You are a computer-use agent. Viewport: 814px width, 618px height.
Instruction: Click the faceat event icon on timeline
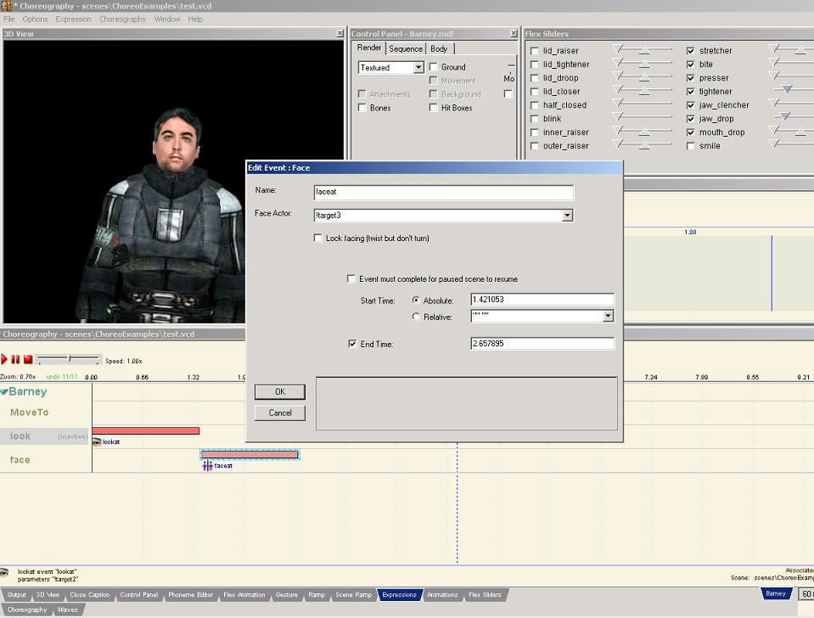(x=207, y=466)
